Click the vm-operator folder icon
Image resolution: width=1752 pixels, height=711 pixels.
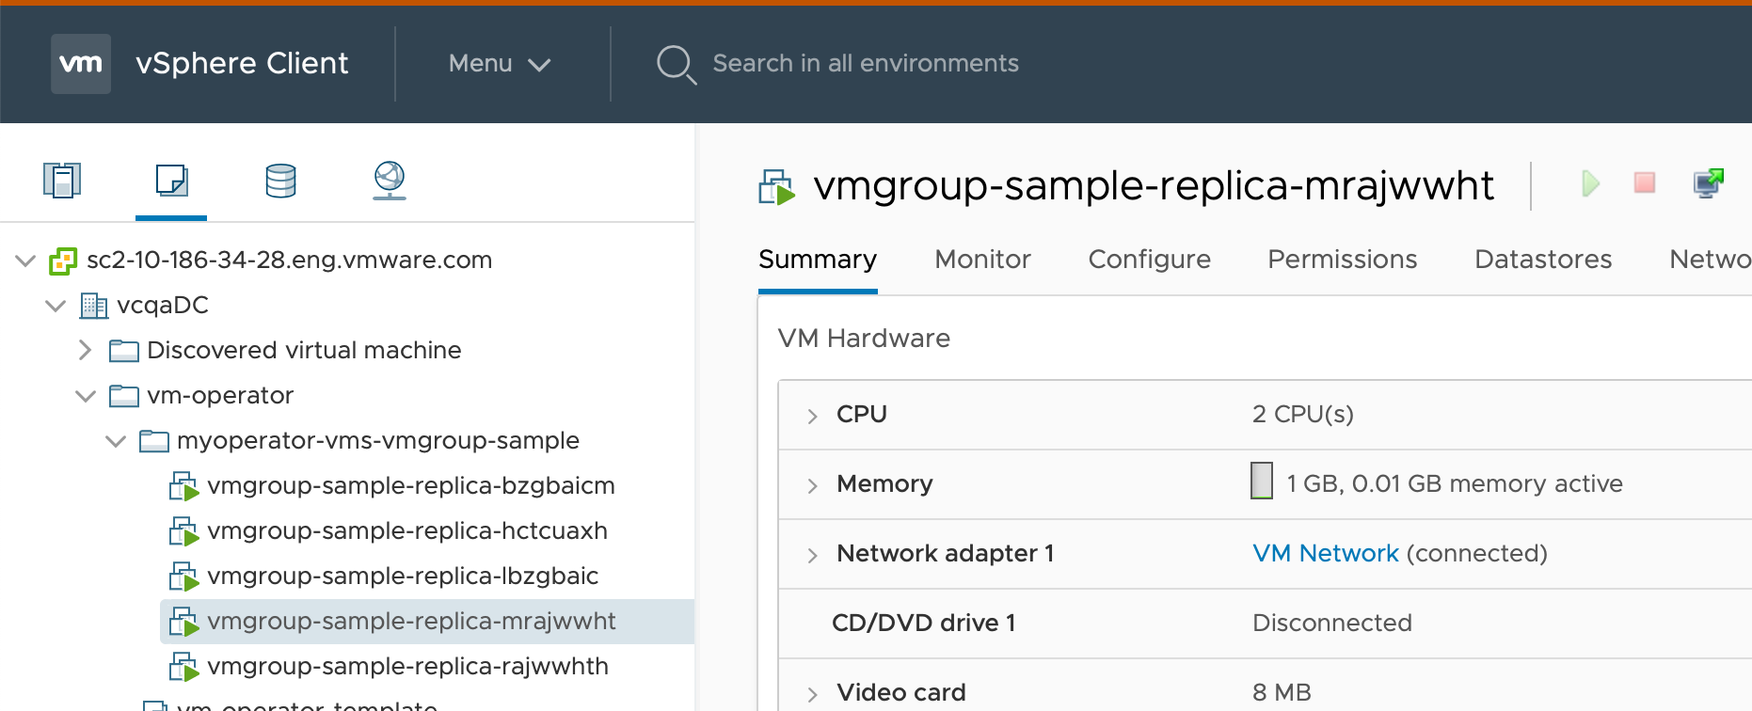124,396
